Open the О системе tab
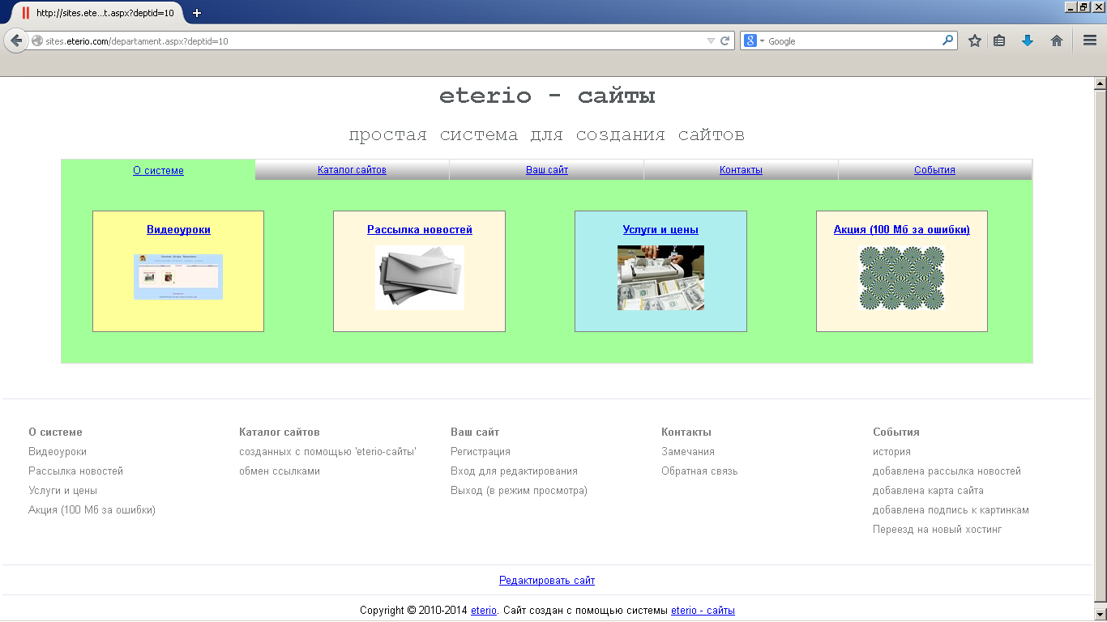This screenshot has width=1107, height=622. click(159, 171)
